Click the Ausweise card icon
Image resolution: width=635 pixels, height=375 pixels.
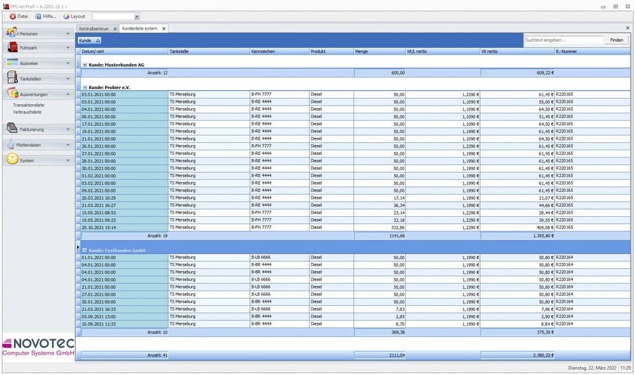(x=12, y=63)
